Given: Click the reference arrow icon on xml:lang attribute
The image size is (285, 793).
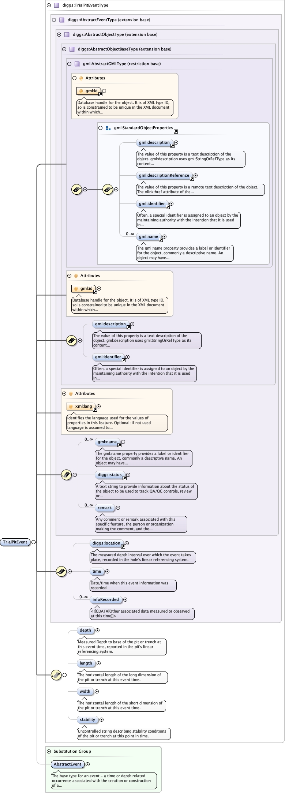Looking at the screenshot, I should point(95,410).
